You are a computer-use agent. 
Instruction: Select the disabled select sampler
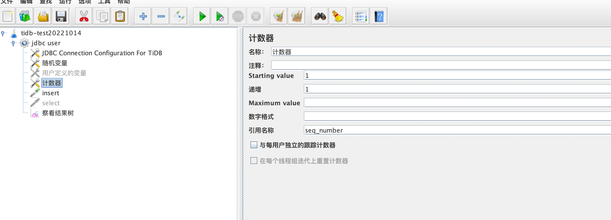[51, 103]
